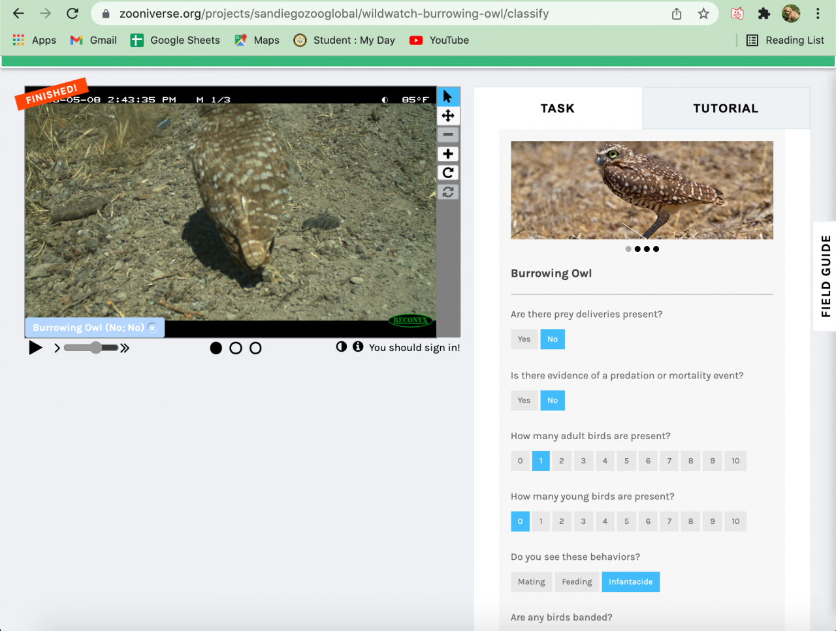Screen dimensions: 836x631
Task: Set young birds count to 0
Action: (x=520, y=521)
